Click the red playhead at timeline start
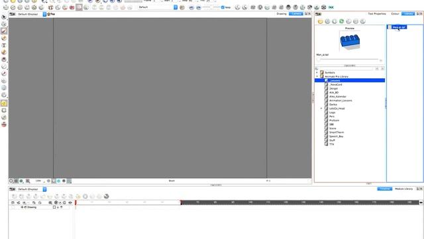 (x=76, y=202)
